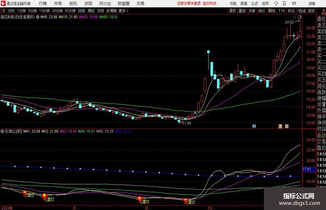Switch to 15分钟 period tab
This screenshot has height=210, width=326.
44,11
